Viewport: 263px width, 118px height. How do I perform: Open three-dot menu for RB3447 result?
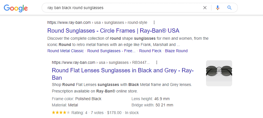coord(157,63)
